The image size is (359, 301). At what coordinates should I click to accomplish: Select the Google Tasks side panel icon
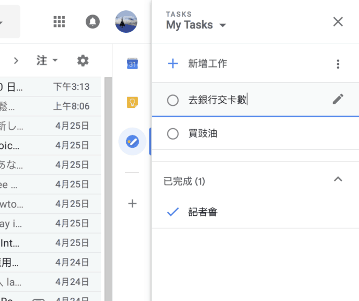click(x=132, y=141)
